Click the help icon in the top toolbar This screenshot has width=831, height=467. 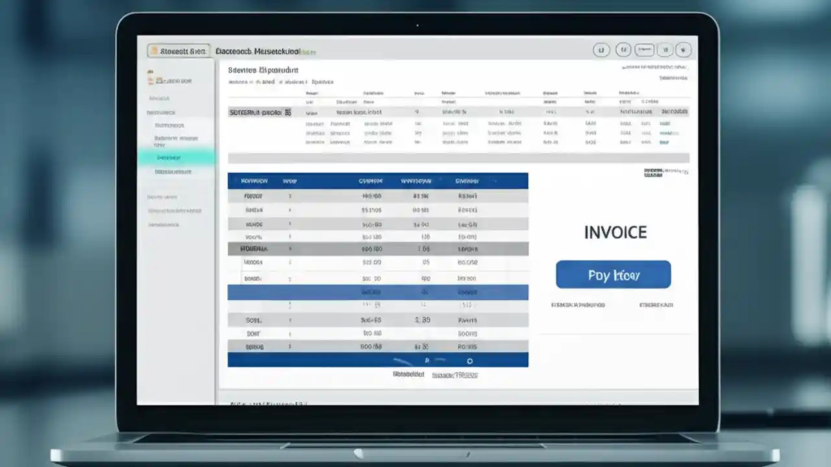tap(623, 49)
